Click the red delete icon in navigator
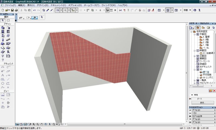The height and width of the screenshot is (130, 216). [x=214, y=91]
